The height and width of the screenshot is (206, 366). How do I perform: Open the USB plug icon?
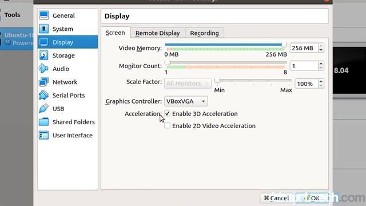(43, 109)
